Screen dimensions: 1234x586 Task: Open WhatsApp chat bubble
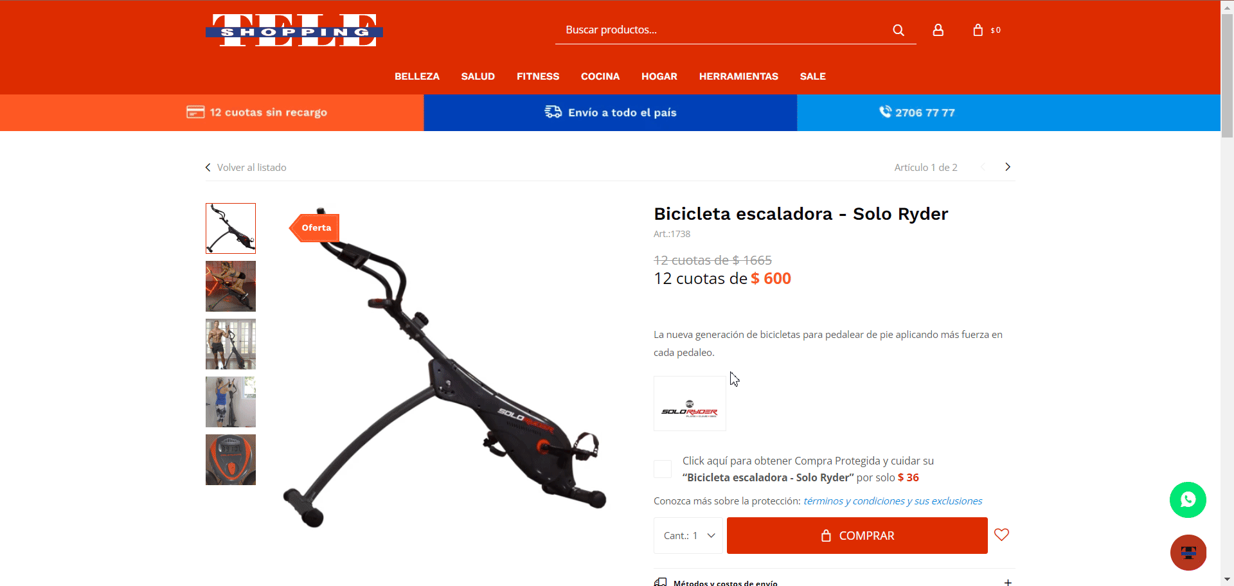coord(1188,500)
